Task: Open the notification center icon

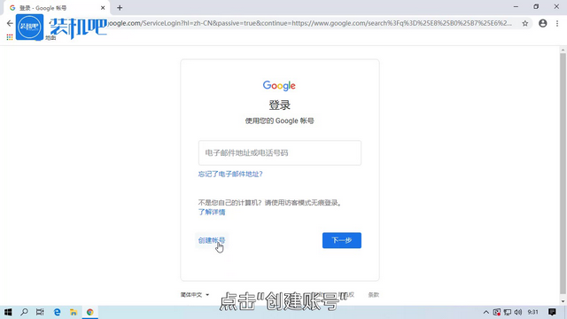Action: click(x=552, y=312)
